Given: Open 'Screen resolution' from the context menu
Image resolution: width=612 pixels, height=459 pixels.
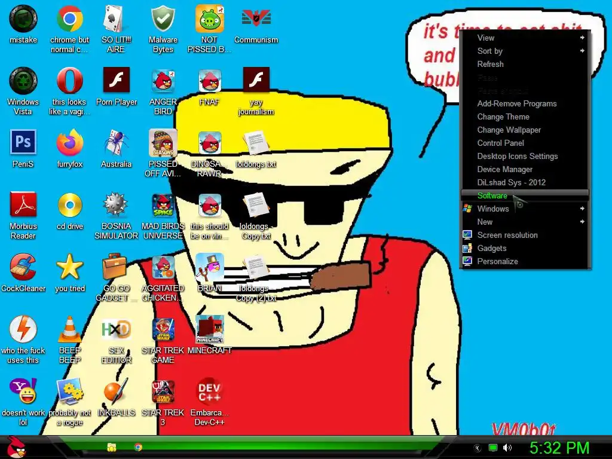Looking at the screenshot, I should (525, 235).
